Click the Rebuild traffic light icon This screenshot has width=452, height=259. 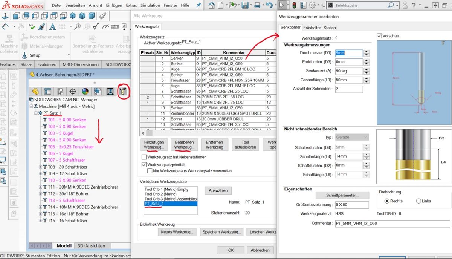(x=294, y=5)
